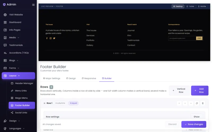
Task: Click up chevron beside Row 1's down arrow
Action: pos(185,103)
